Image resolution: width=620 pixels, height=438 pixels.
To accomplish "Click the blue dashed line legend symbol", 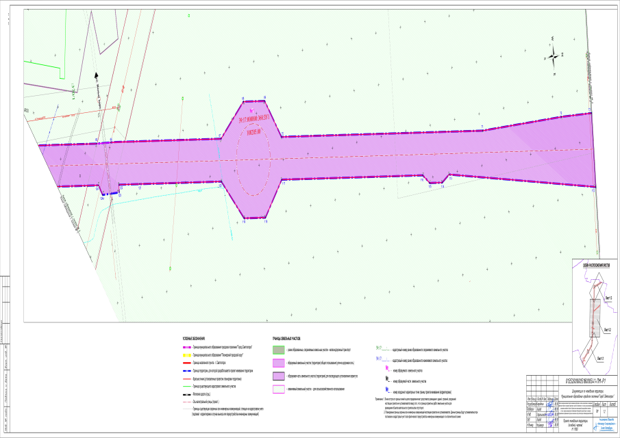I will 188,370.
